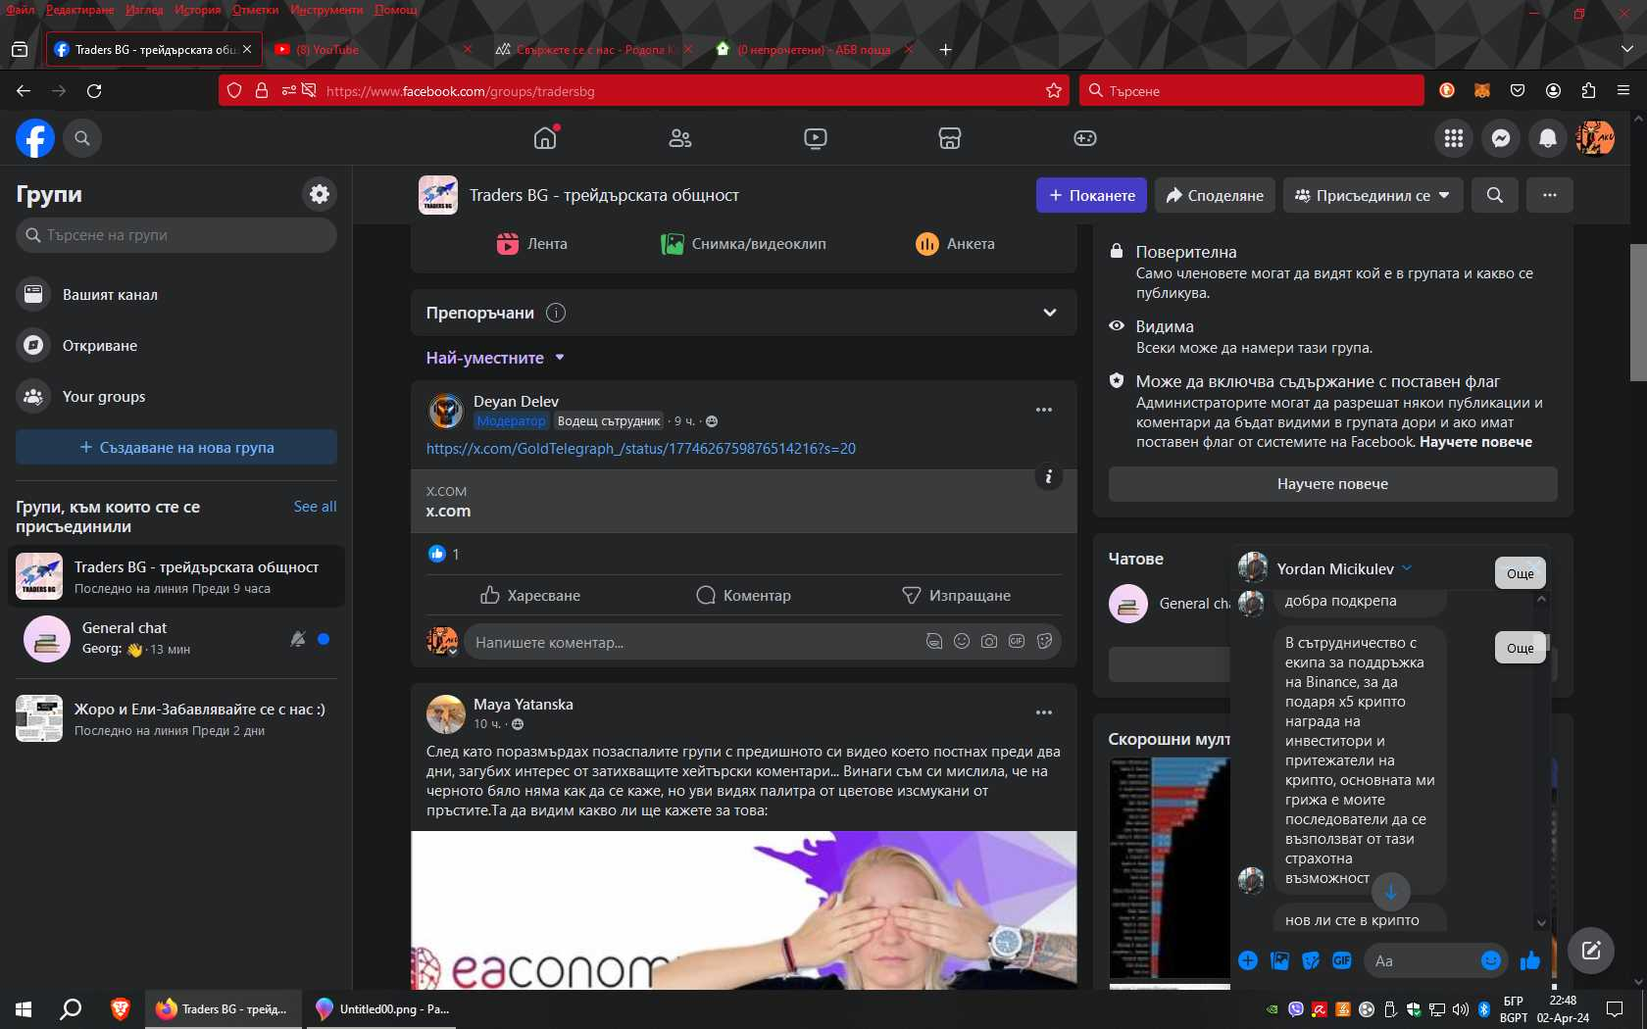This screenshot has height=1029, width=1647.
Task: Open Maya Yatanska post image thumbnail
Action: (743, 909)
